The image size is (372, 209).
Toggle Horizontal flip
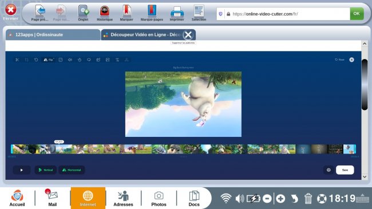pos(72,170)
